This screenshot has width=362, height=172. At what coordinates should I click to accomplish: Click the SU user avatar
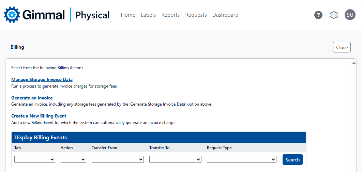tap(350, 15)
